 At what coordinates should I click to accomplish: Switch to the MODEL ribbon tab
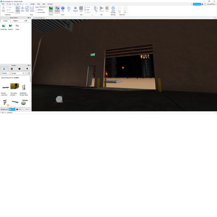[33, 4]
